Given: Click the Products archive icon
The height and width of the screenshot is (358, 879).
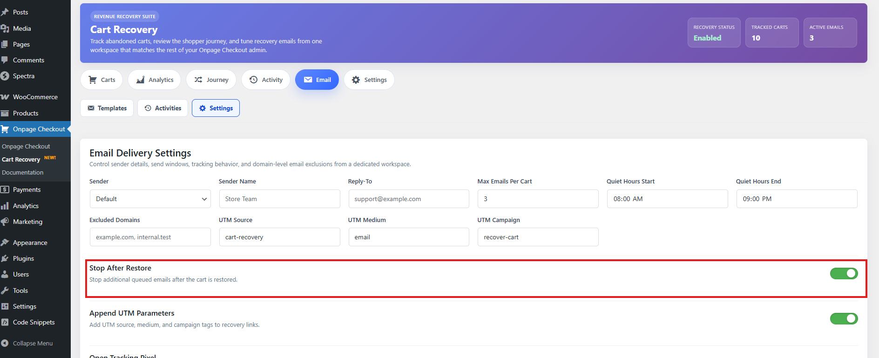Looking at the screenshot, I should [x=5, y=113].
